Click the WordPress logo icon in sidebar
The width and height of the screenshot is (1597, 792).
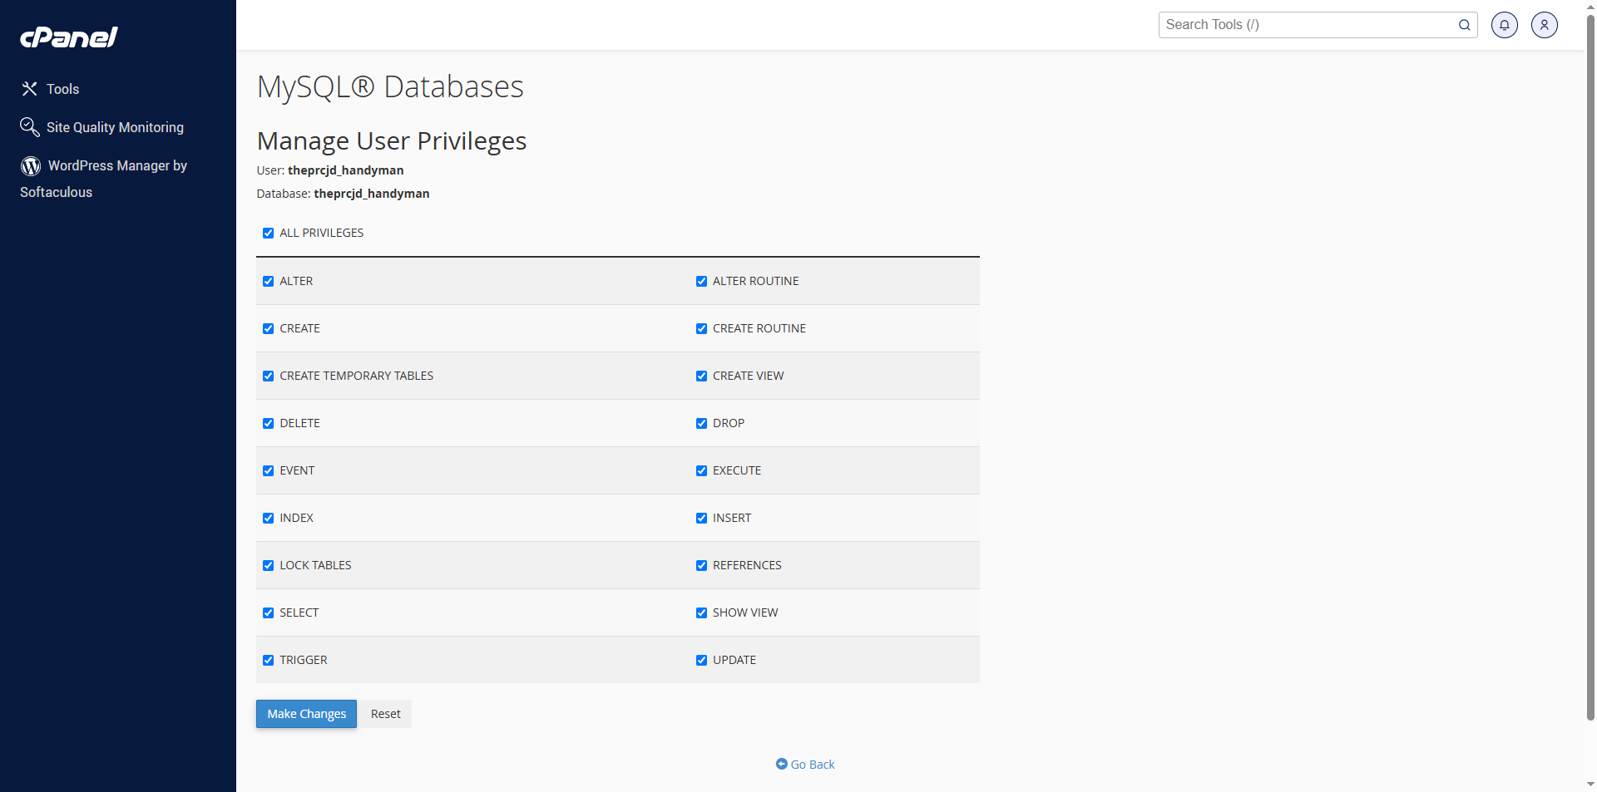coord(31,166)
